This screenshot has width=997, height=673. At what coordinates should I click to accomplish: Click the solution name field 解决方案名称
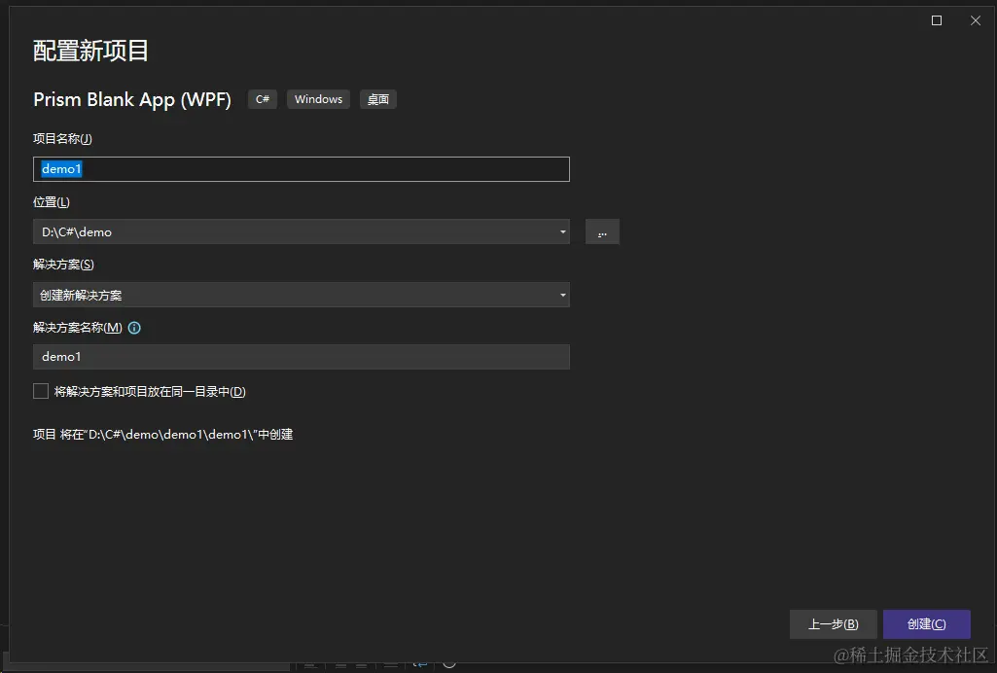tap(301, 357)
